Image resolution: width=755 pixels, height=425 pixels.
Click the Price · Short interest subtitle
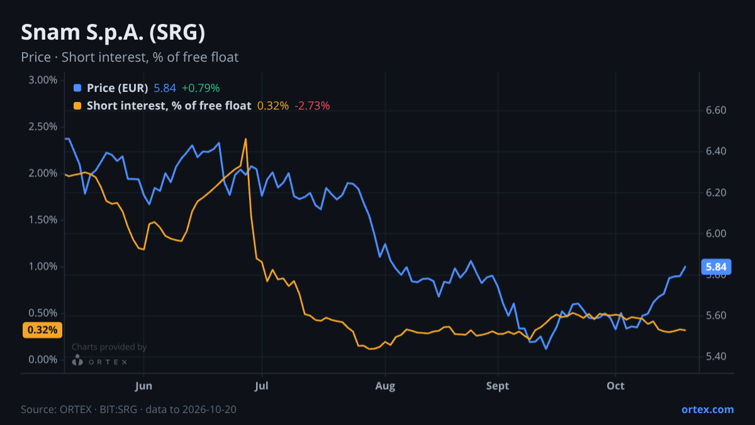(130, 57)
